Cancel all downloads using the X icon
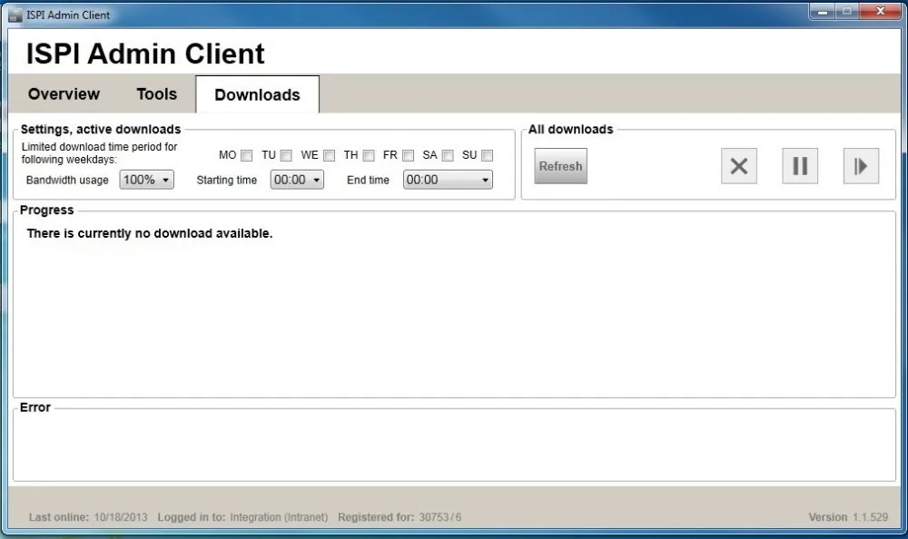The height and width of the screenshot is (539, 908). [738, 166]
